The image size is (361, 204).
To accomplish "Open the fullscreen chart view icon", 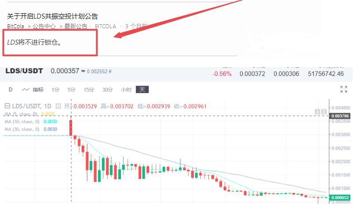I will (x=343, y=89).
